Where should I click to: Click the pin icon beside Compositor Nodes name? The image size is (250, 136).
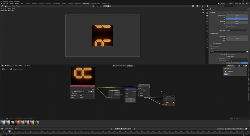(x=134, y=66)
